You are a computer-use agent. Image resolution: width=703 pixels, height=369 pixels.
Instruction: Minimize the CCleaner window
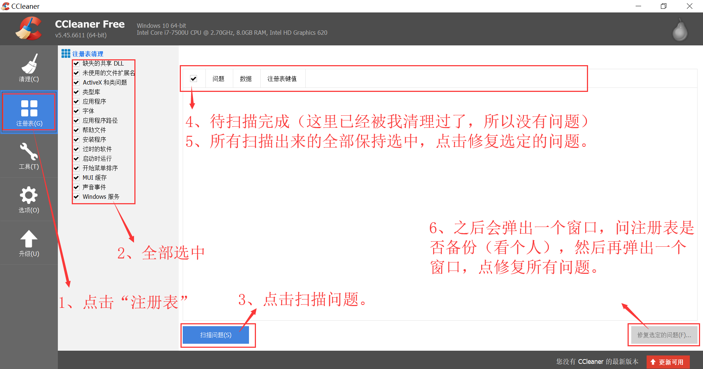pos(639,6)
